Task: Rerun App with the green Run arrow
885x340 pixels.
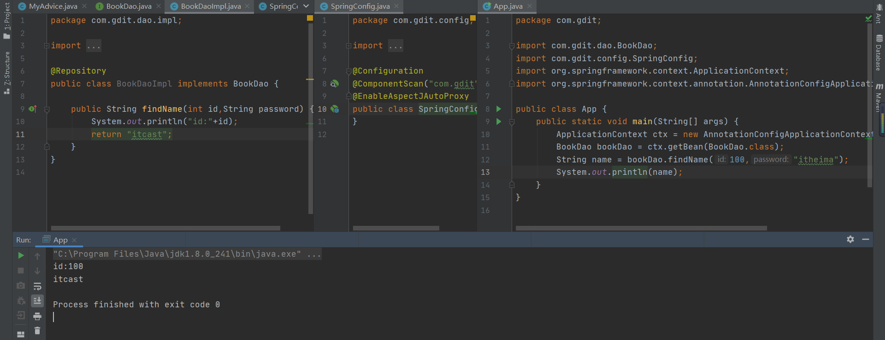Action: click(21, 255)
